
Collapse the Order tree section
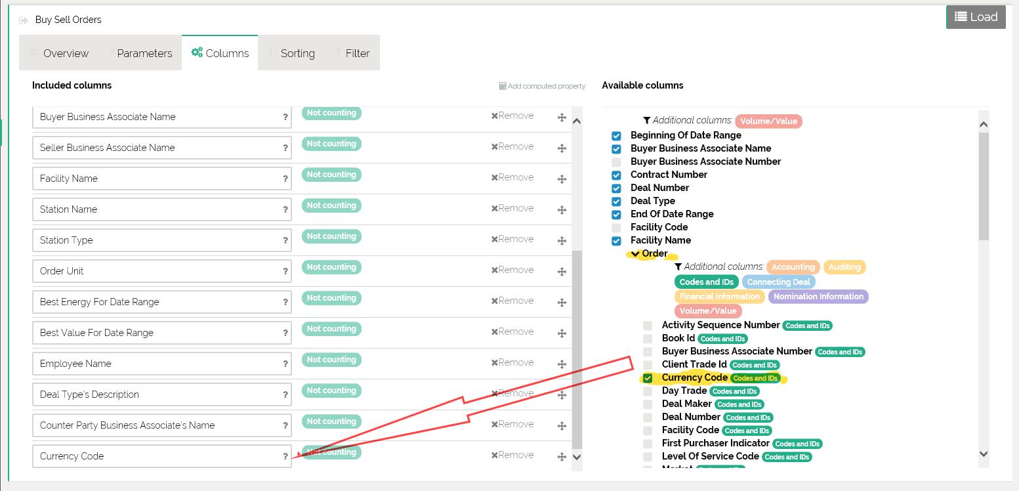635,254
